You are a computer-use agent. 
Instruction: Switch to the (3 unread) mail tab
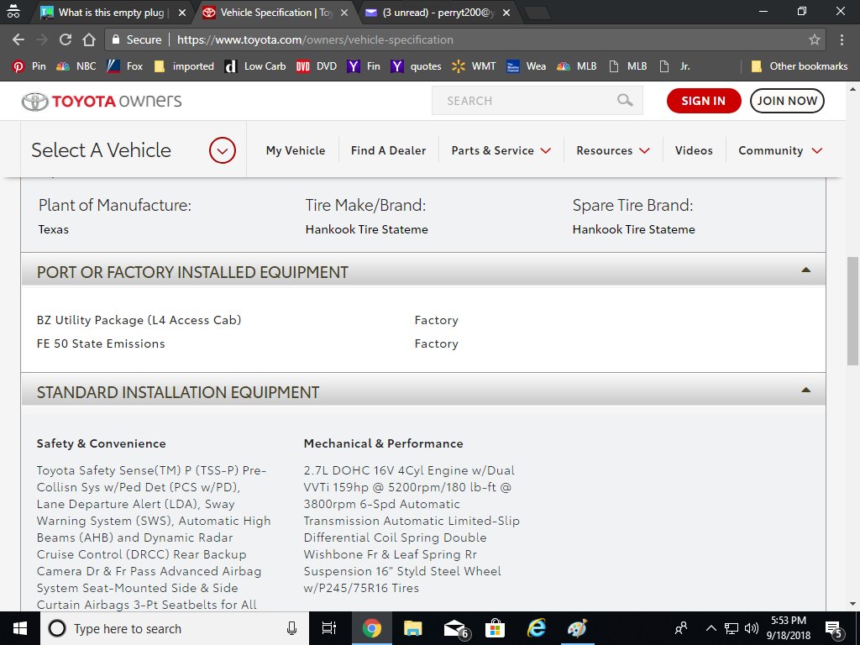pos(438,13)
